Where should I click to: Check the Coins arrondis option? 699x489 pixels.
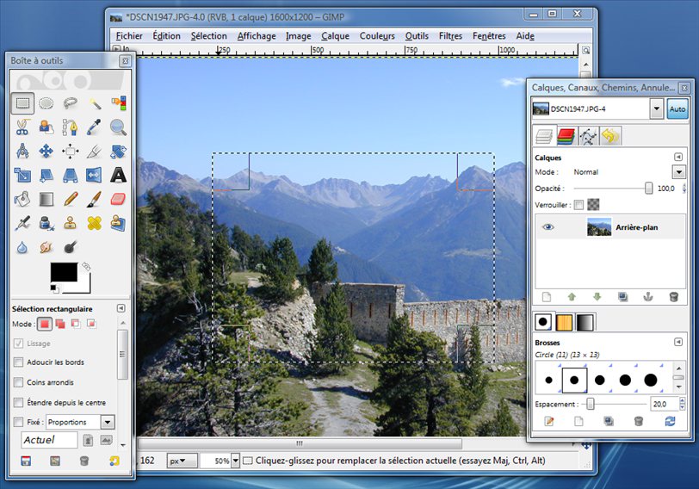(19, 382)
